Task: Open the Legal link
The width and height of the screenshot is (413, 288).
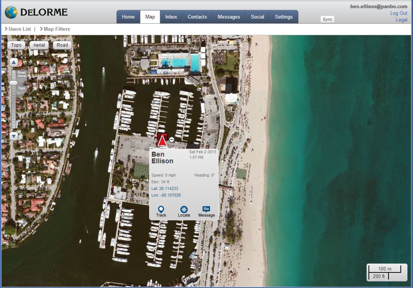Action: tap(401, 20)
